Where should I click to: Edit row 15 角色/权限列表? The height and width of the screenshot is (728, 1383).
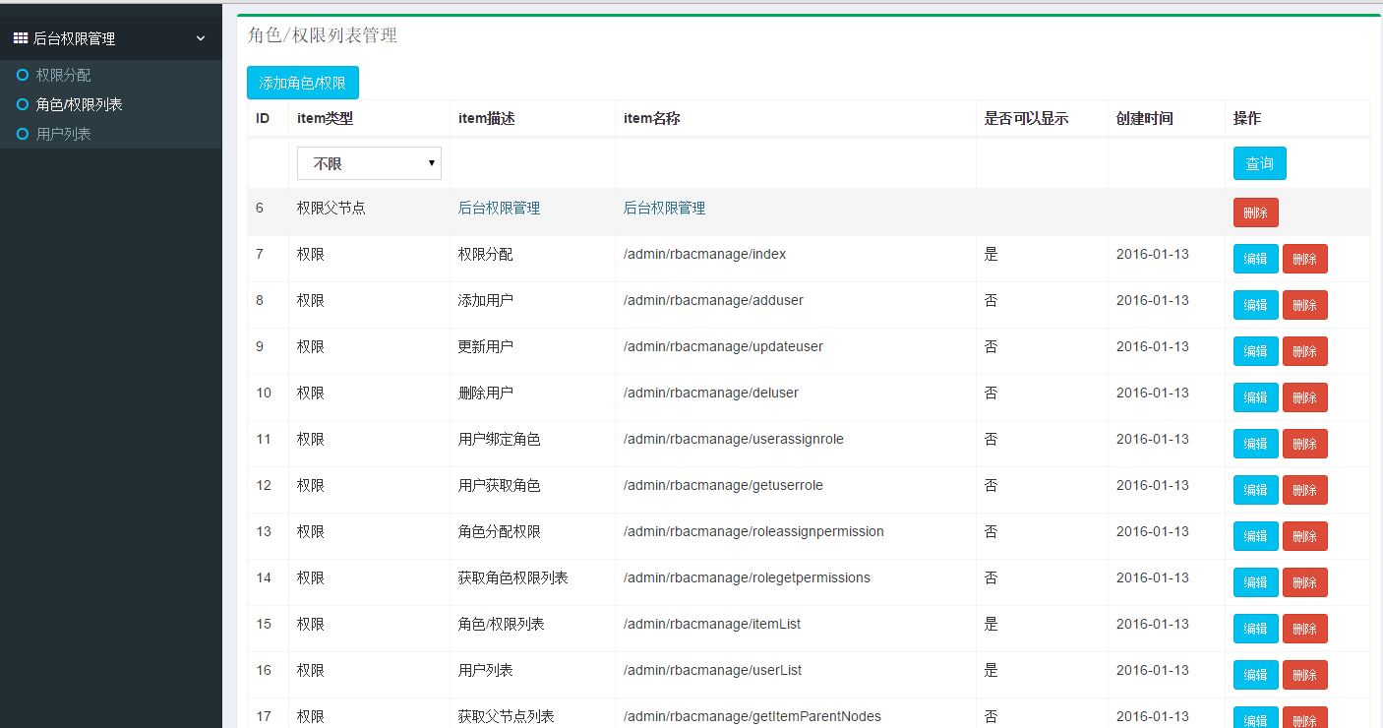pos(1256,629)
